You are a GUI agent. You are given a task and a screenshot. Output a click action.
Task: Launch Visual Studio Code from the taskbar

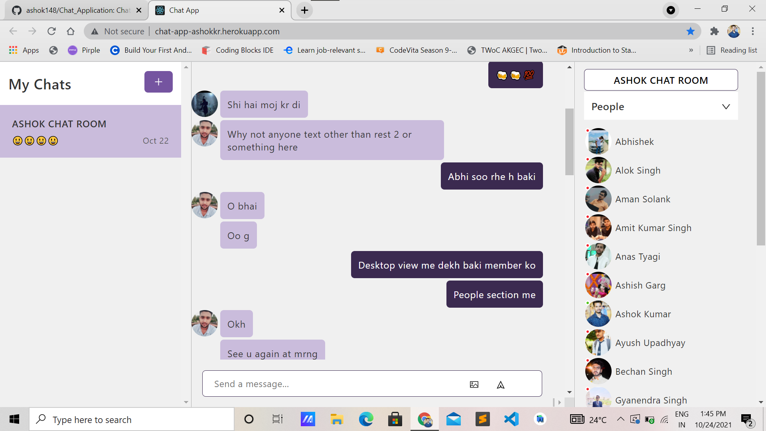[511, 419]
